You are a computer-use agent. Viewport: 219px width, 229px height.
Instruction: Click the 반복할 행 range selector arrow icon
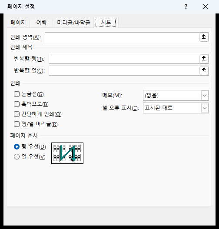tap(204, 59)
